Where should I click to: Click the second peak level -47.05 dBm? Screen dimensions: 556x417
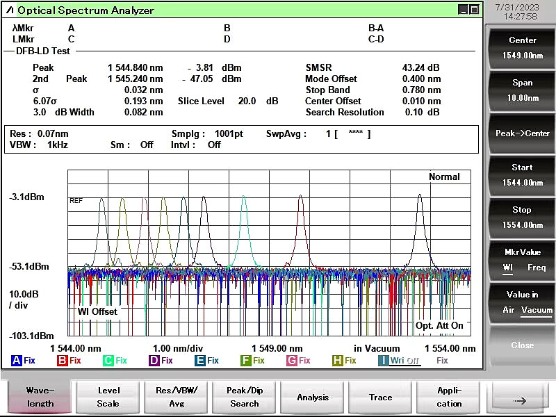[212, 79]
